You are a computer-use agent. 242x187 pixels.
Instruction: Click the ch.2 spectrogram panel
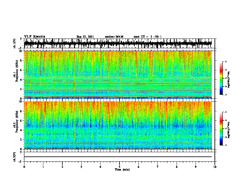(x=118, y=125)
